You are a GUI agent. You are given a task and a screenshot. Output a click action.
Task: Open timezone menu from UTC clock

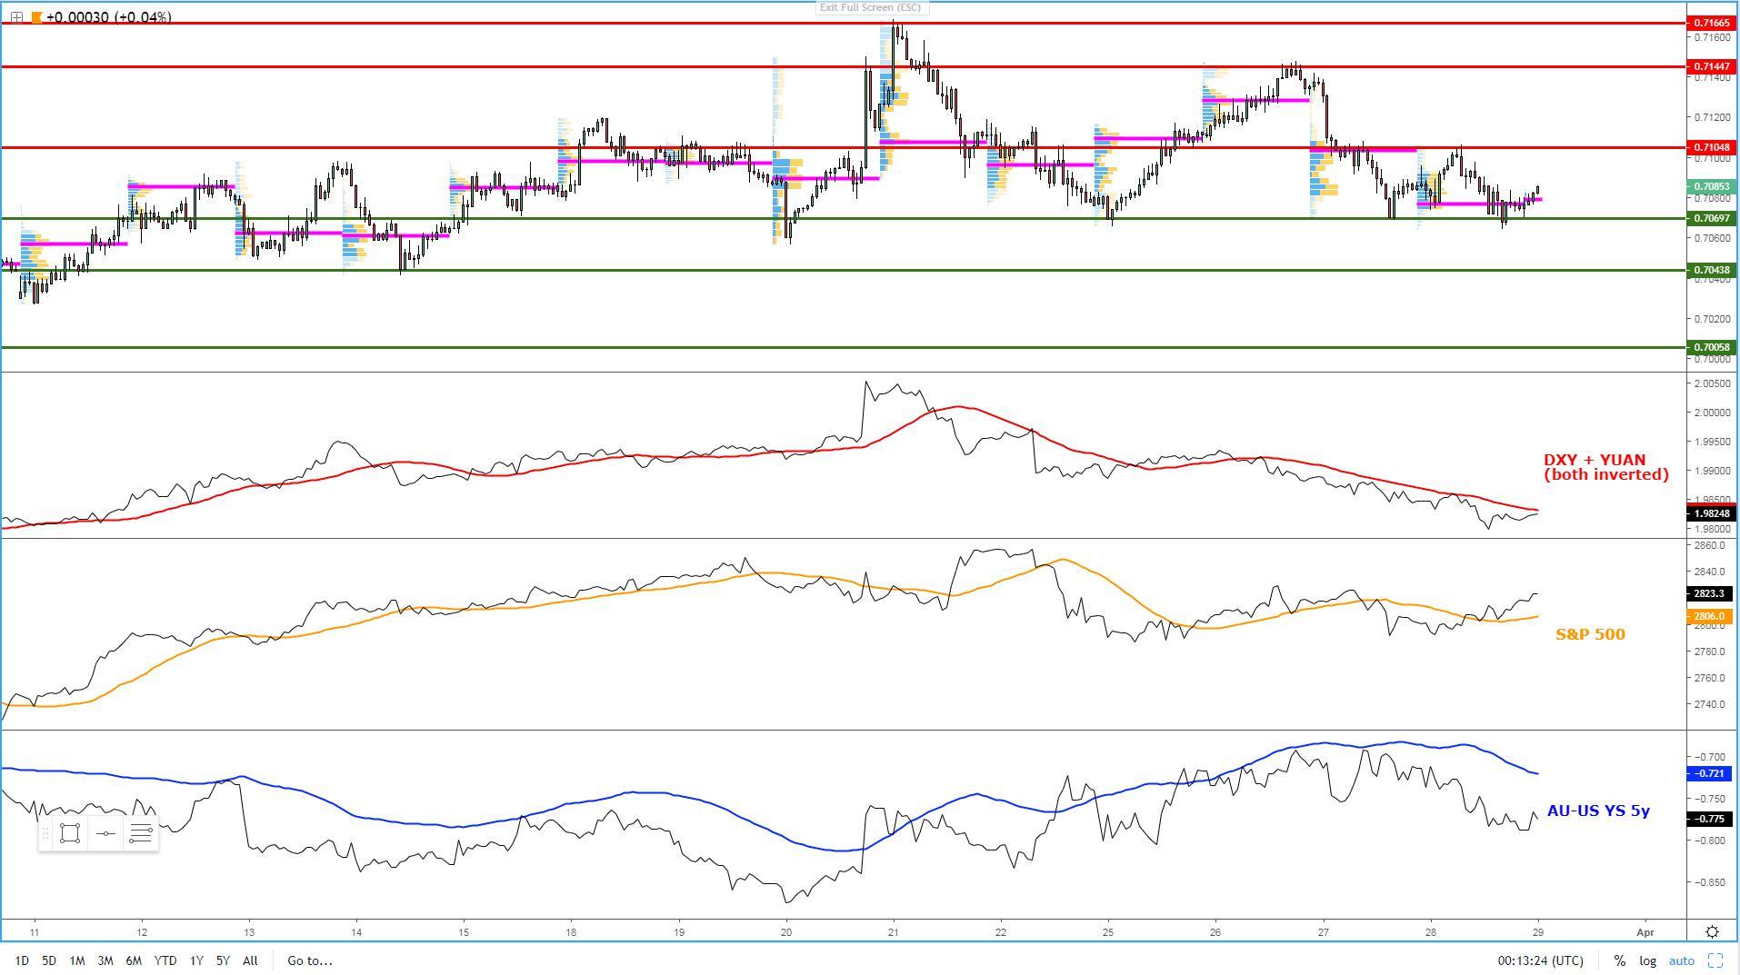[x=1540, y=960]
